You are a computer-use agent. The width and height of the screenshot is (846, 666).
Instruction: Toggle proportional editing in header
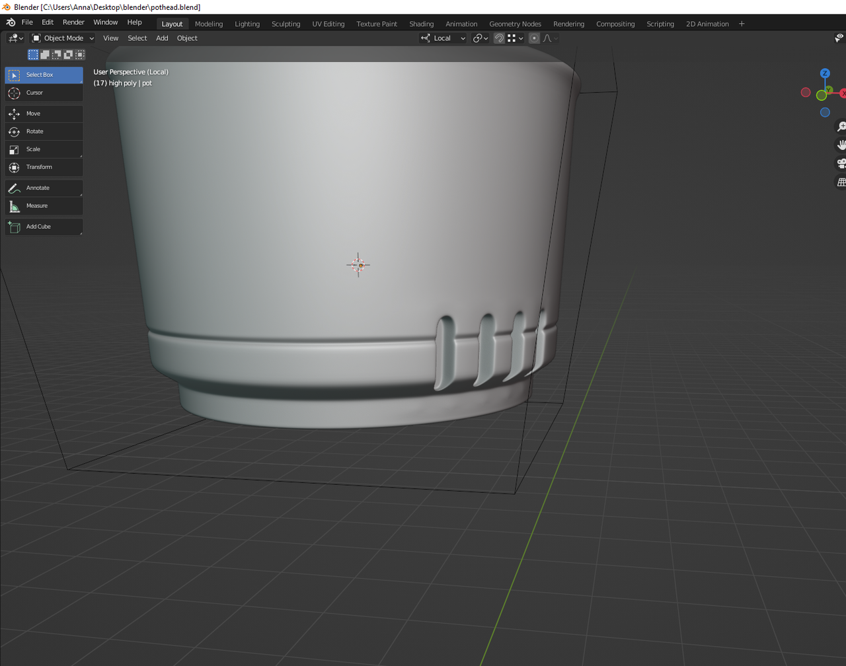(534, 38)
